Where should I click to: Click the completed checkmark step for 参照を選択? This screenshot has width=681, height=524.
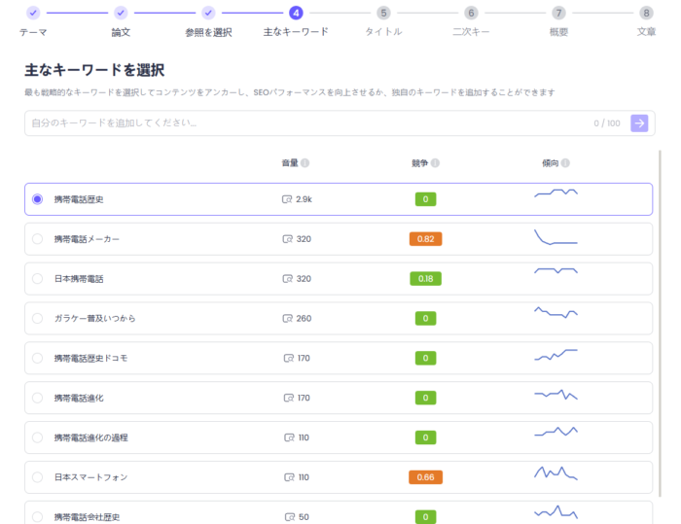208,13
